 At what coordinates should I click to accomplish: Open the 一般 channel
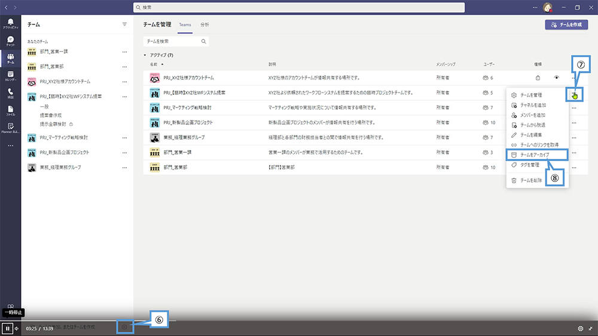pyautogui.click(x=44, y=107)
